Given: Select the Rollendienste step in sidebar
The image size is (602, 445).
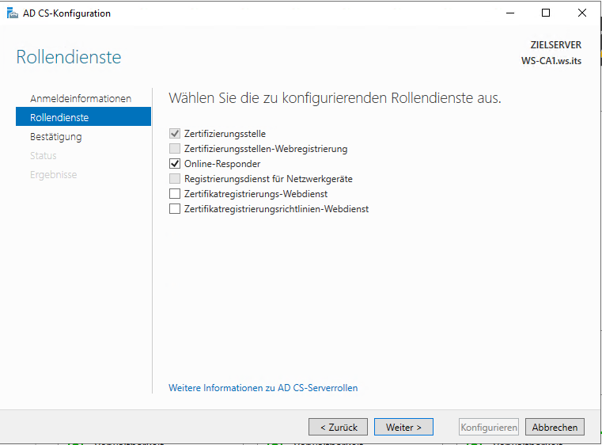Looking at the screenshot, I should [x=83, y=117].
